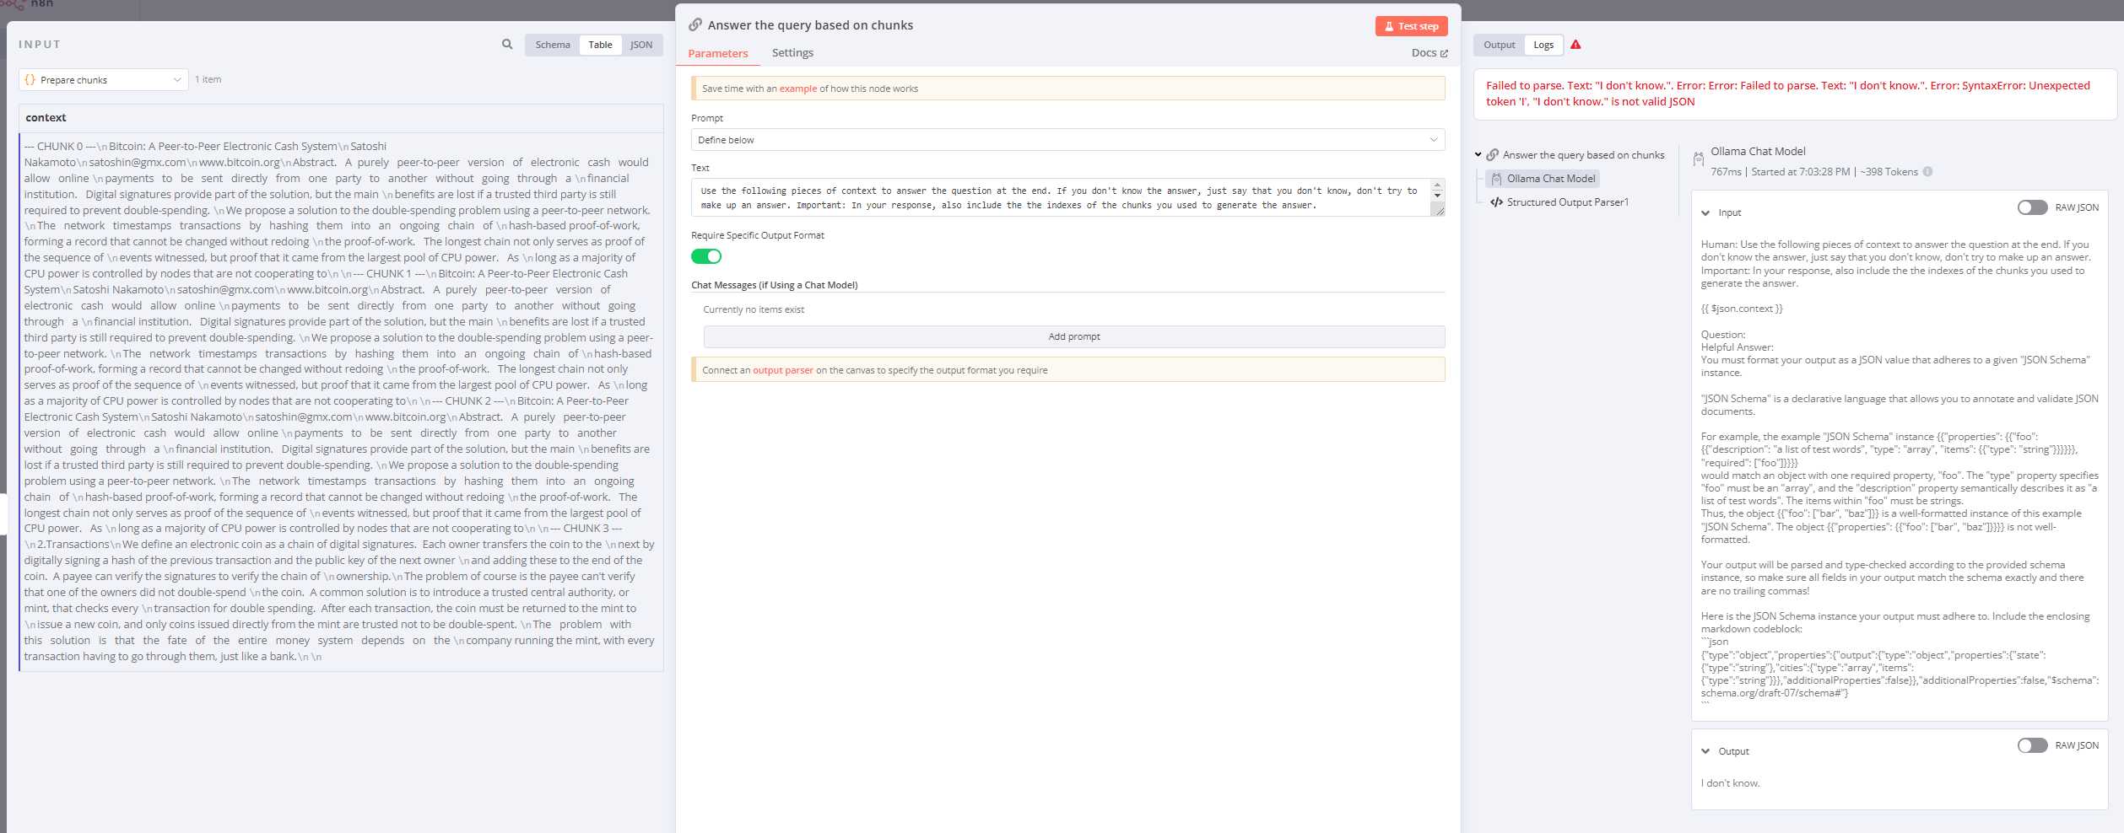
Task: Click the red warning icon next to Logs
Action: [x=1575, y=45]
